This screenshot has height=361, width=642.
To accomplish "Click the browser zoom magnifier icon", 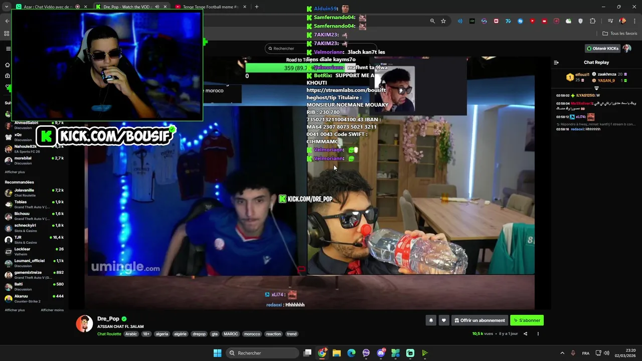I will click(432, 21).
